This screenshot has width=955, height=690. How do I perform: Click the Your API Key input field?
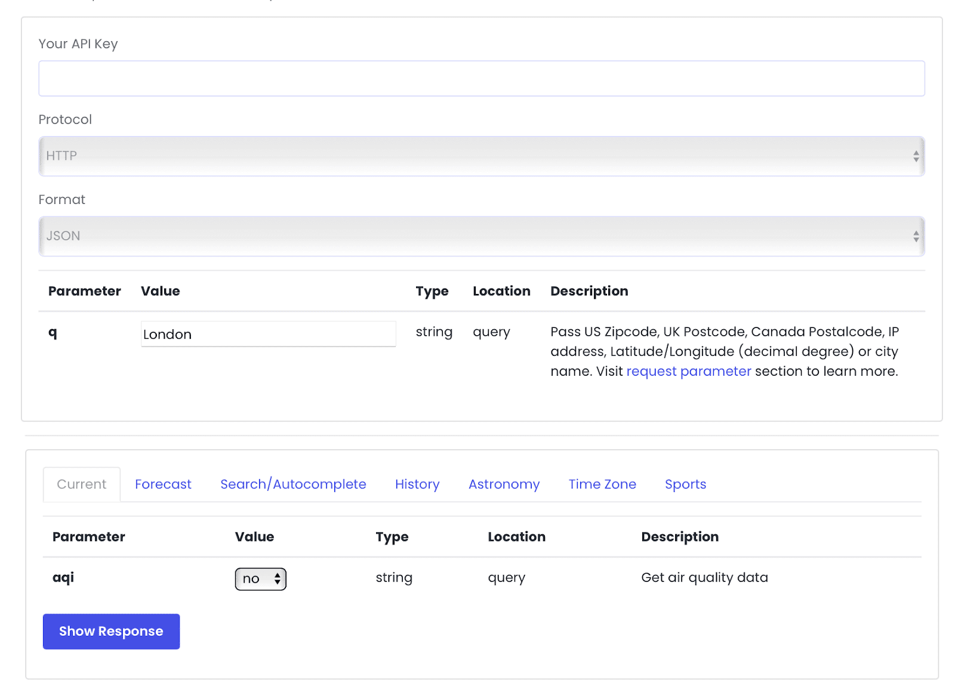482,78
